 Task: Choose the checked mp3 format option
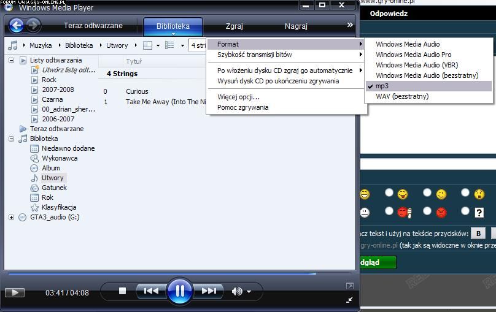(428, 86)
